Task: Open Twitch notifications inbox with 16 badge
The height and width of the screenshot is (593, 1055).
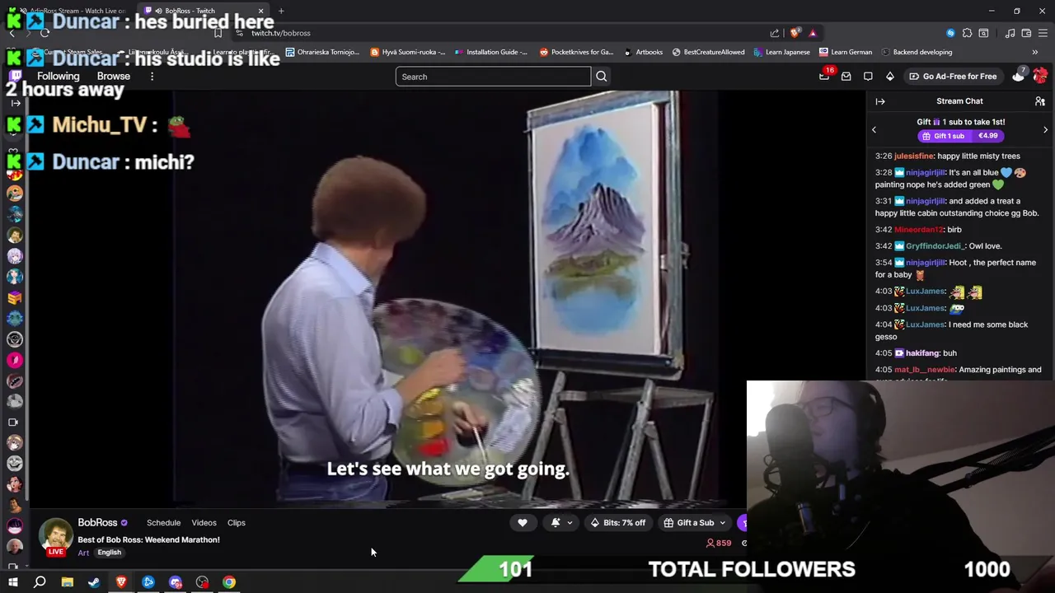Action: (824, 76)
